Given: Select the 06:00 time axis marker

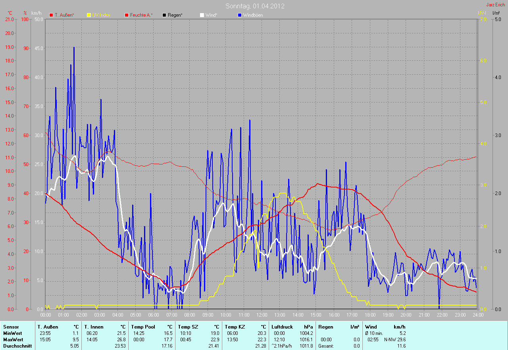Looking at the screenshot, I should click(x=153, y=315).
